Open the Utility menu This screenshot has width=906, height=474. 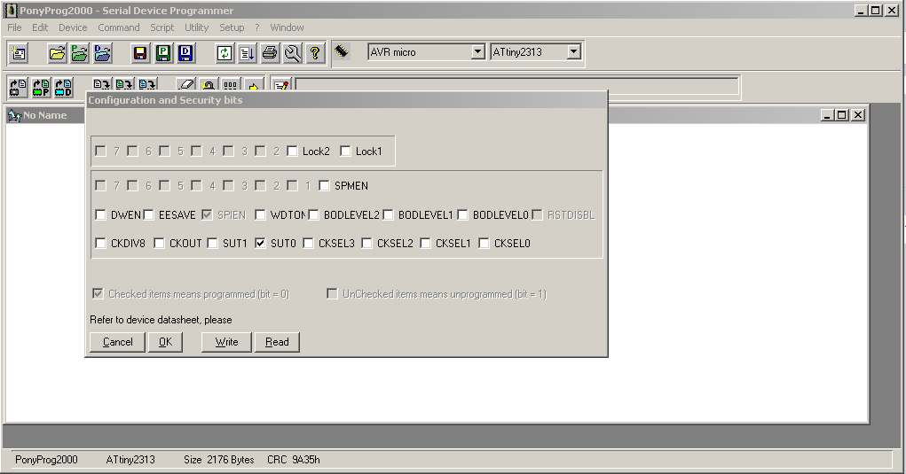pyautogui.click(x=196, y=27)
